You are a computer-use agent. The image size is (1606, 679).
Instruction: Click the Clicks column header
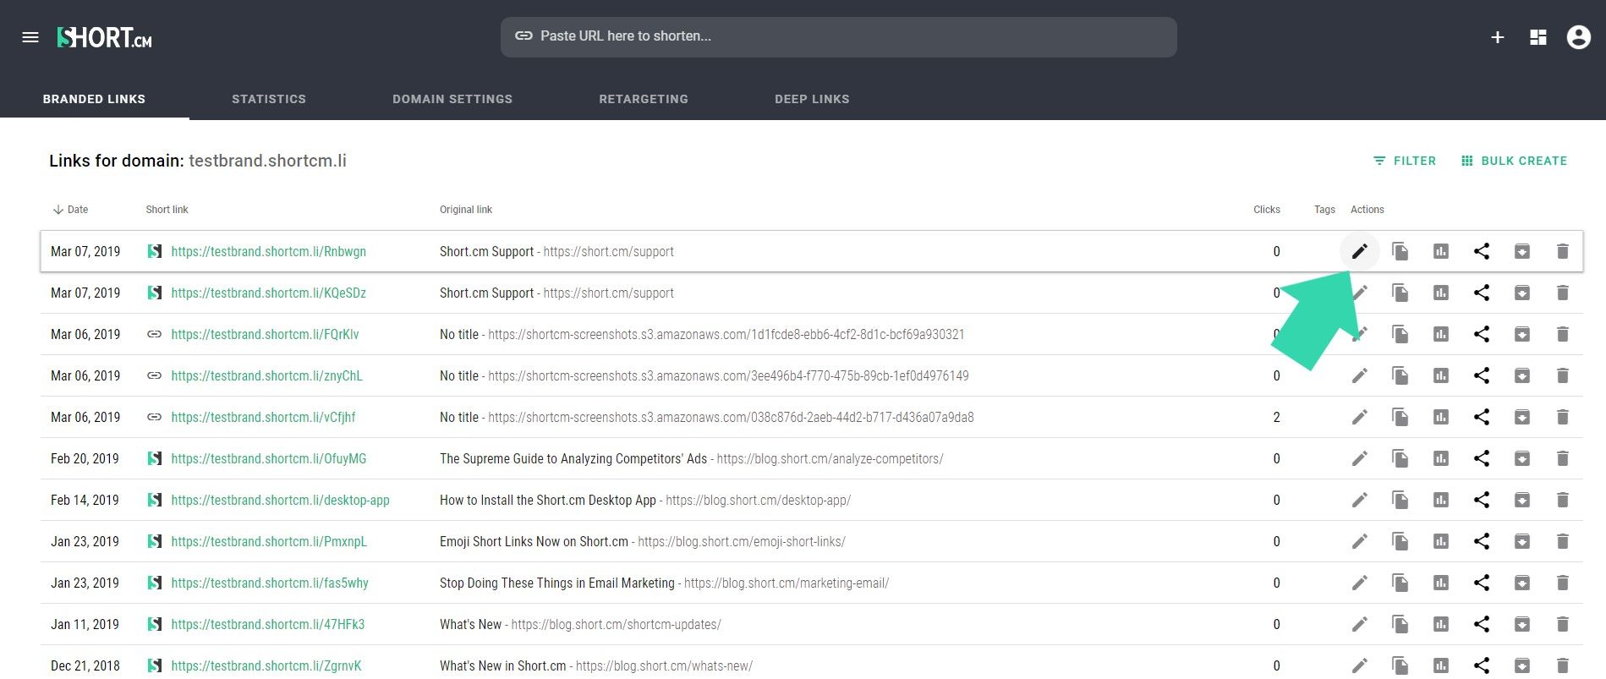pyautogui.click(x=1266, y=210)
